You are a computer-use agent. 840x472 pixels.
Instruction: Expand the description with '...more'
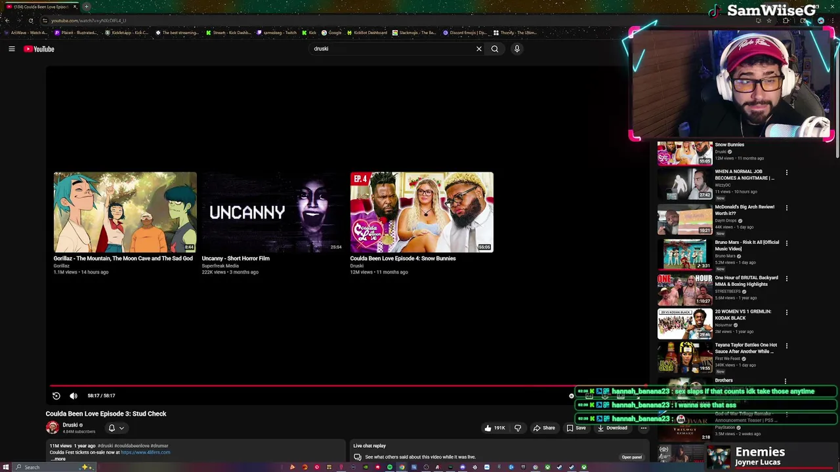click(58, 459)
